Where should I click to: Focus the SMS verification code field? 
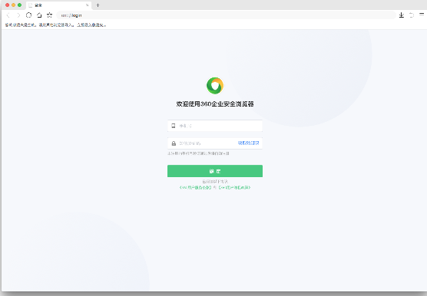(215, 143)
